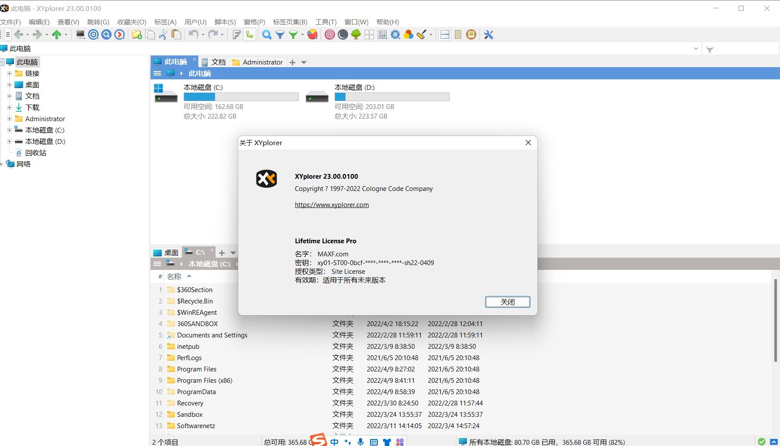Toggle the dark mode moon icon
This screenshot has height=446, width=780.
pos(343,35)
